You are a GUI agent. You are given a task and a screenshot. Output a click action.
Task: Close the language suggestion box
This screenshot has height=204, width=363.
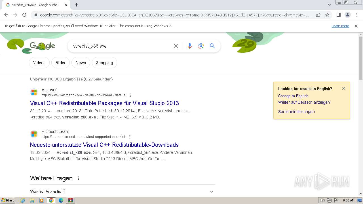point(344,88)
